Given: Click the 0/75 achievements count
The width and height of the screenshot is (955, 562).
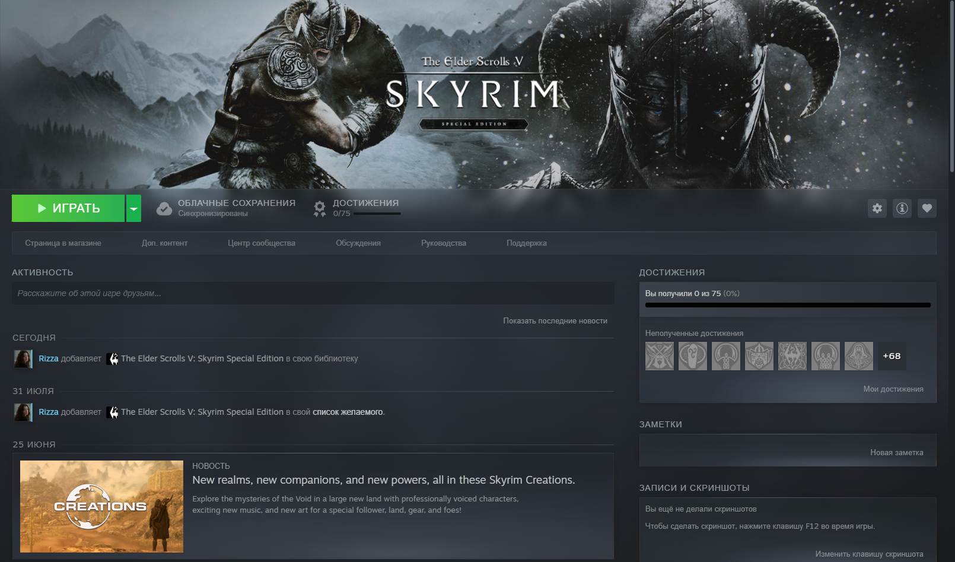Looking at the screenshot, I should click(x=342, y=214).
